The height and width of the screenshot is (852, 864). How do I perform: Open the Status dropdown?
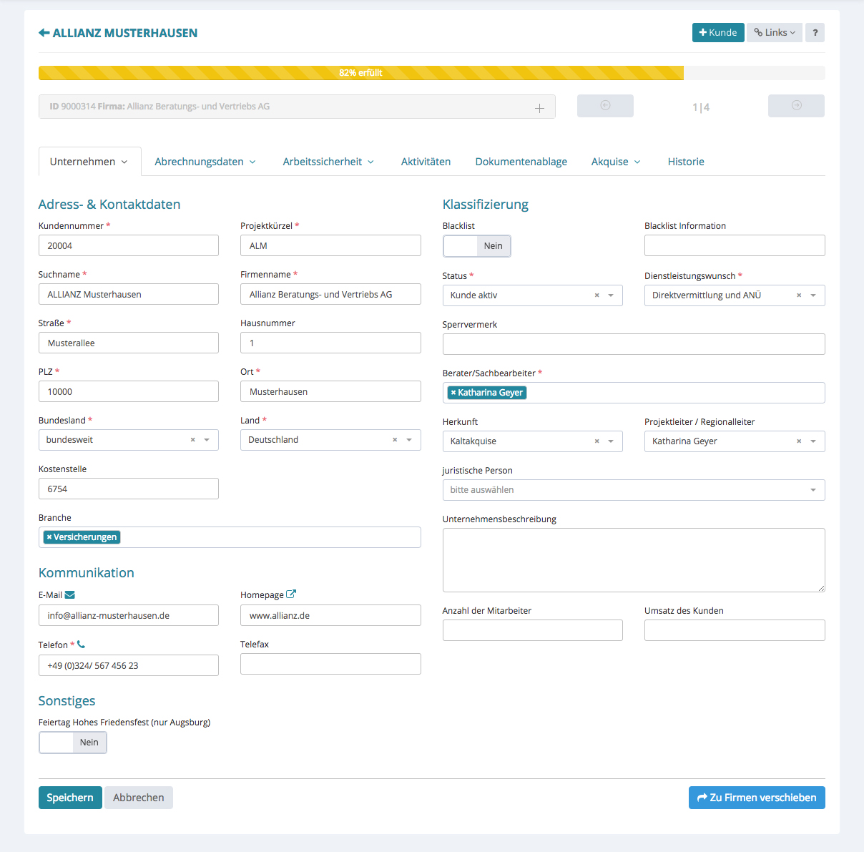coord(611,295)
